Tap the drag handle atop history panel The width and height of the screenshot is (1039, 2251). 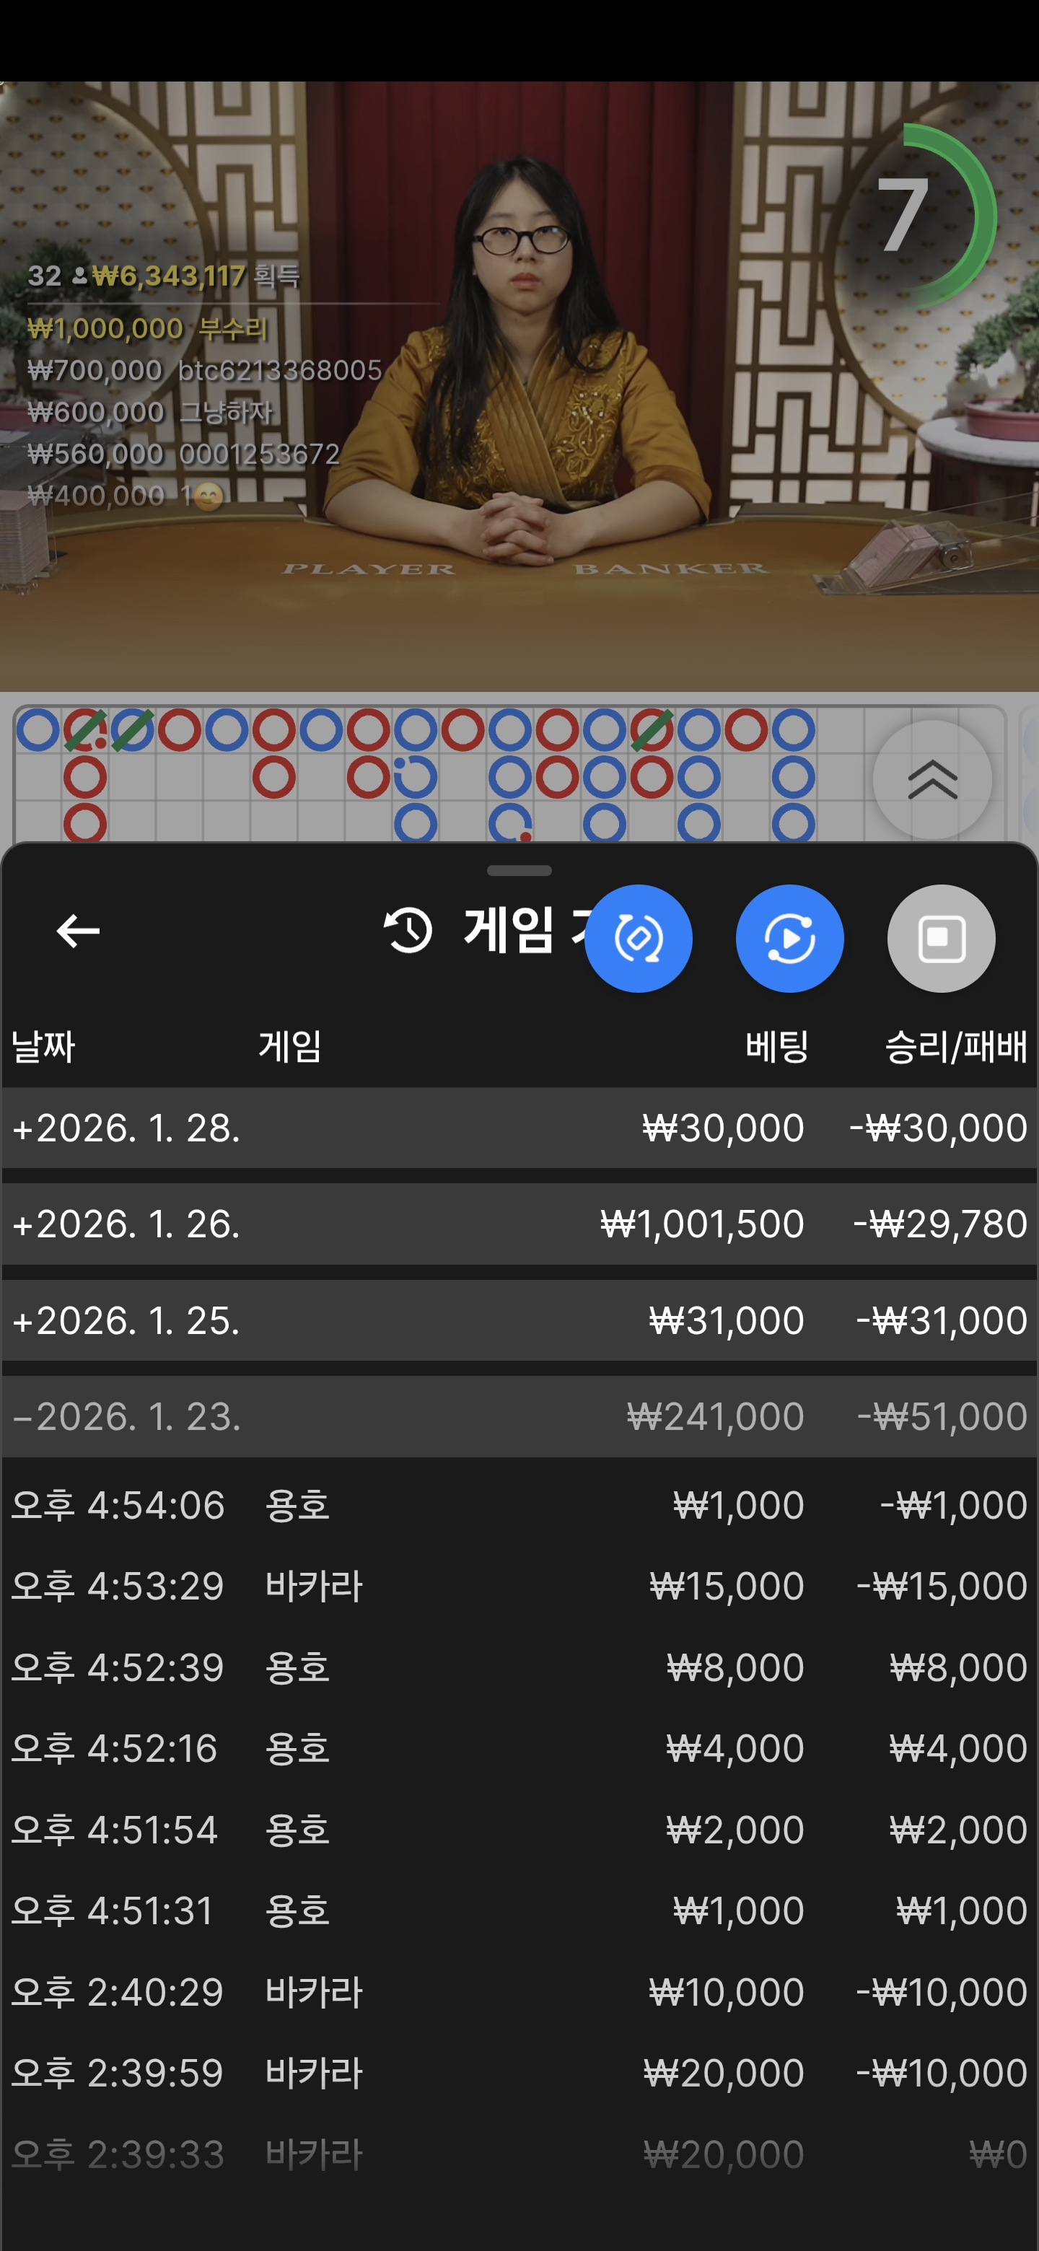click(x=519, y=870)
